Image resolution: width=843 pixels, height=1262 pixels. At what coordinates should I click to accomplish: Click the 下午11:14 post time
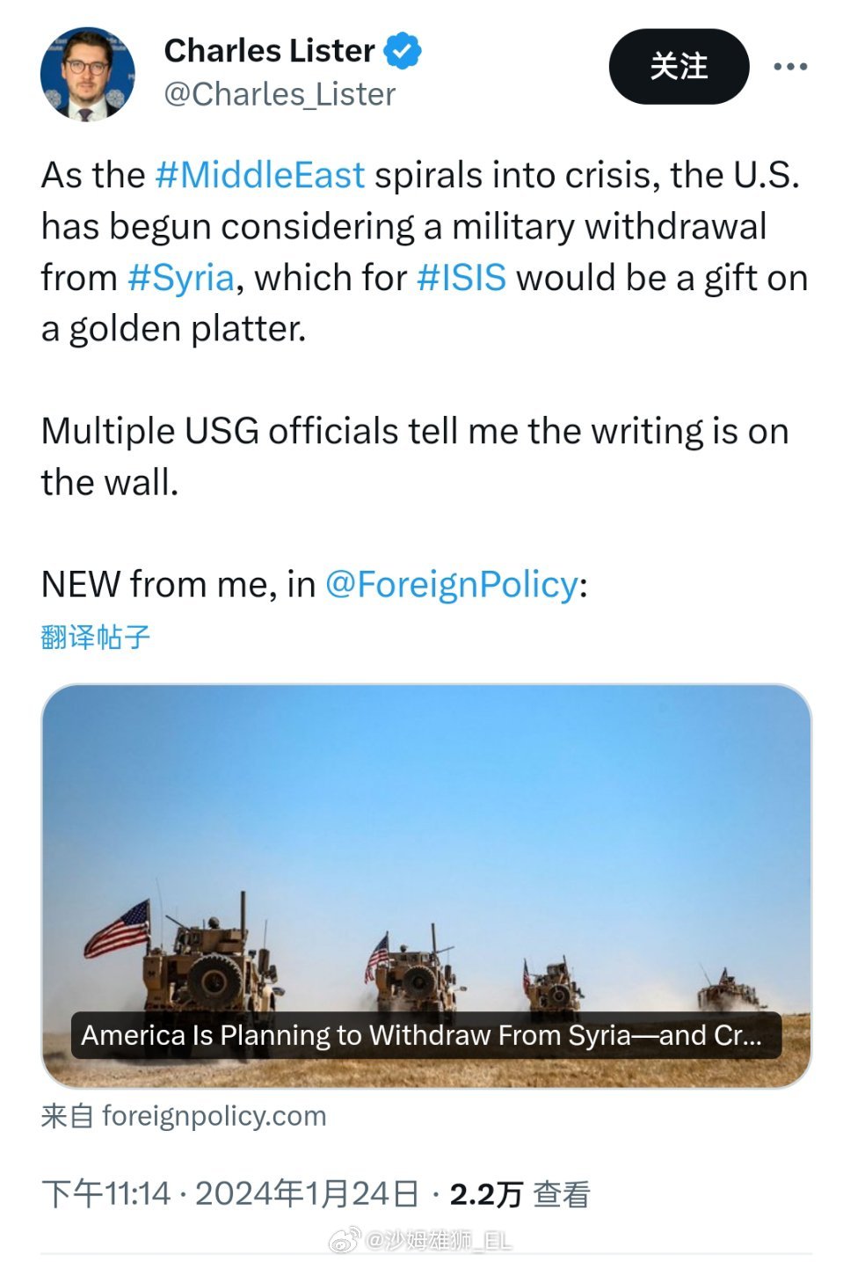(105, 1193)
